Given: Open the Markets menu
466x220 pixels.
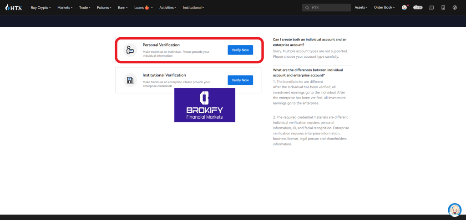Looking at the screenshot, I should (x=65, y=8).
